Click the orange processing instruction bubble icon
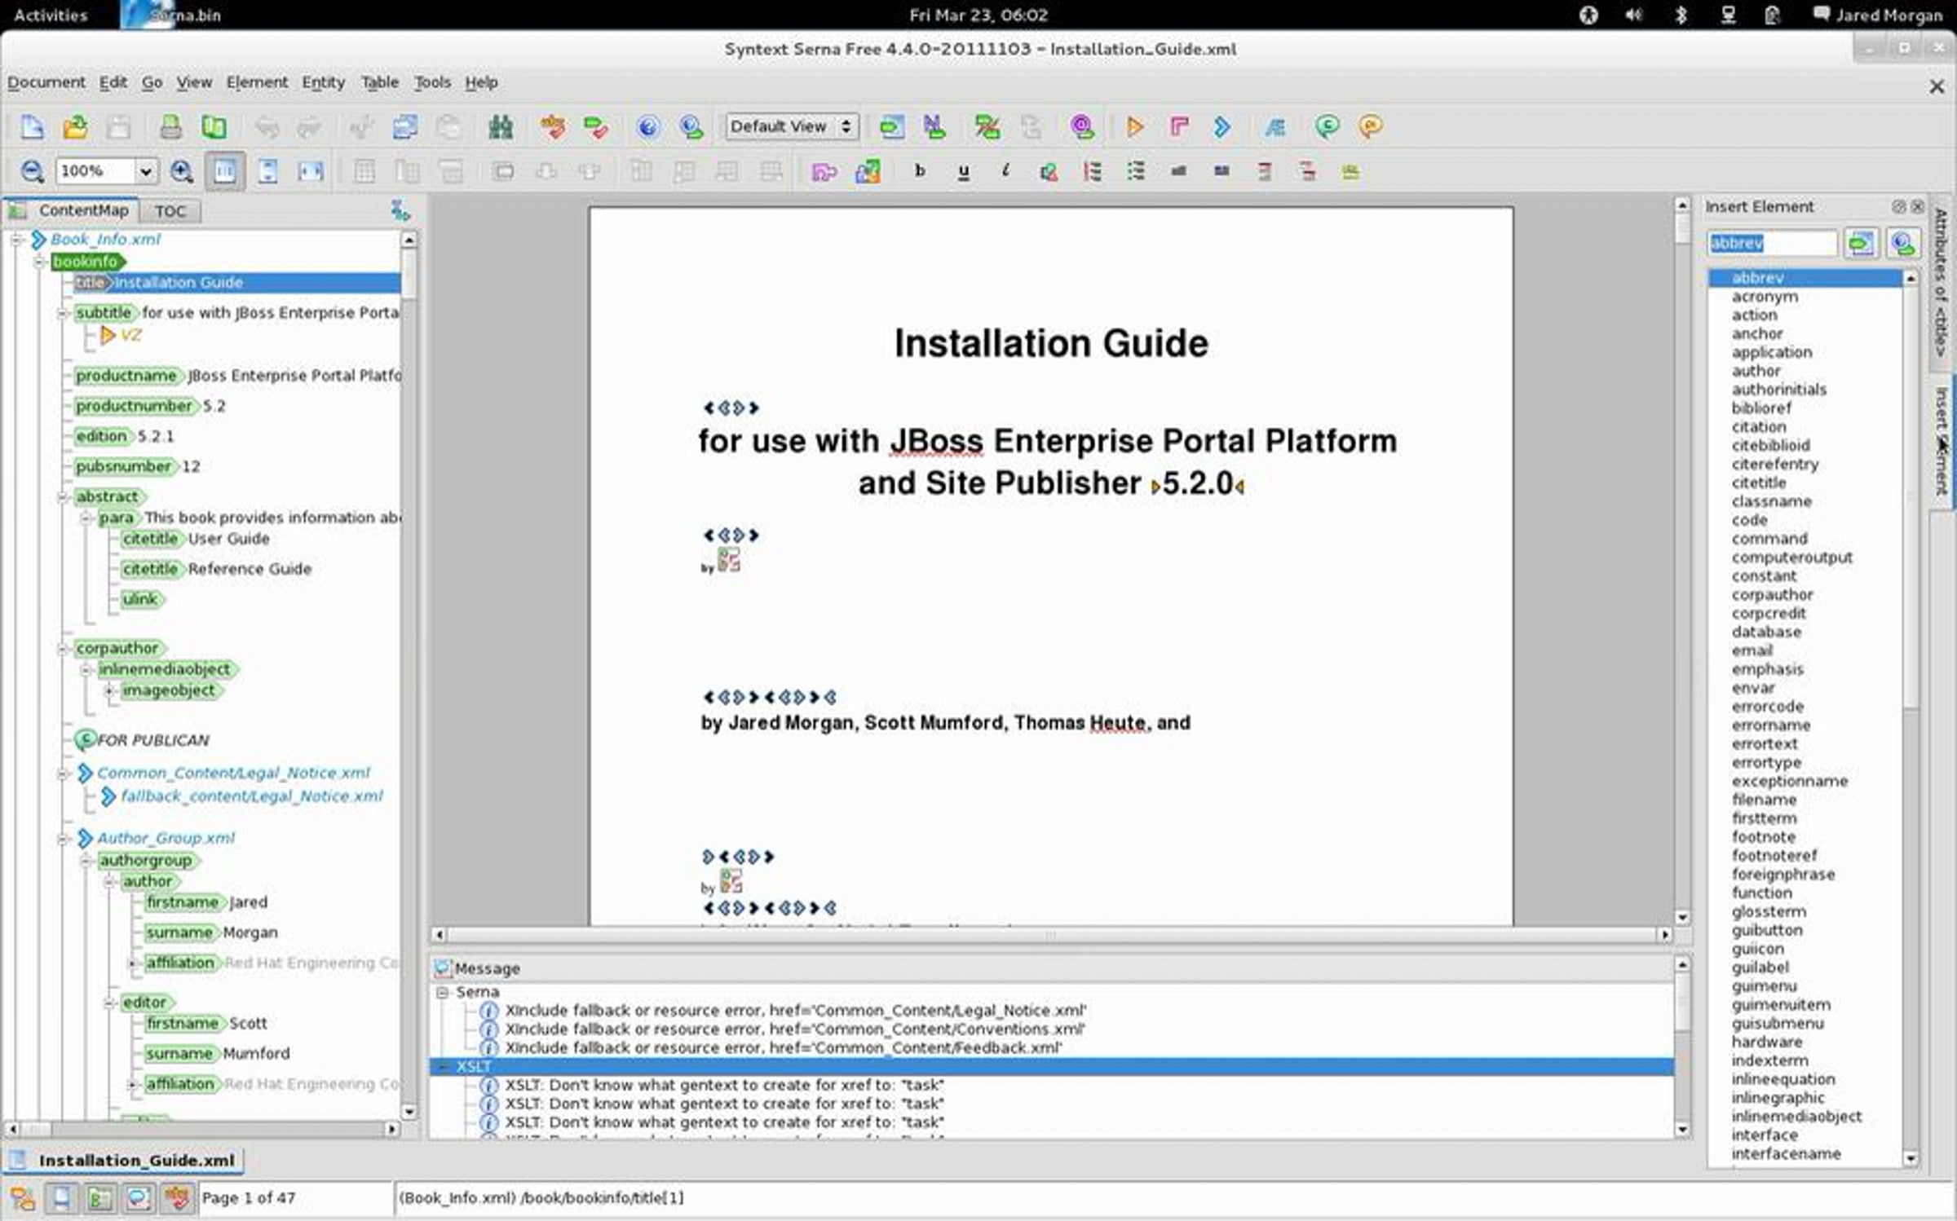 [1371, 127]
